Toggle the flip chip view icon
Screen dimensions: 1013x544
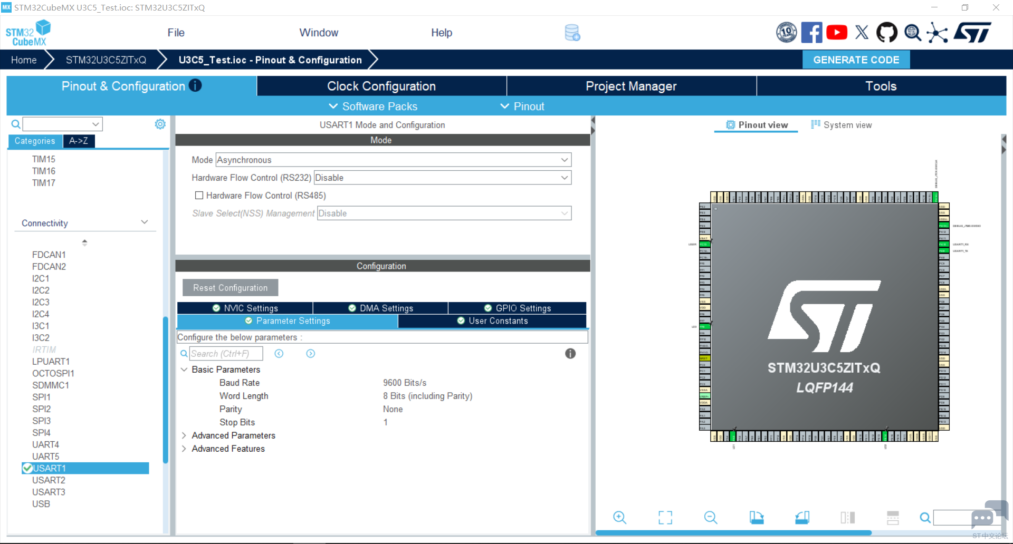[x=848, y=518]
